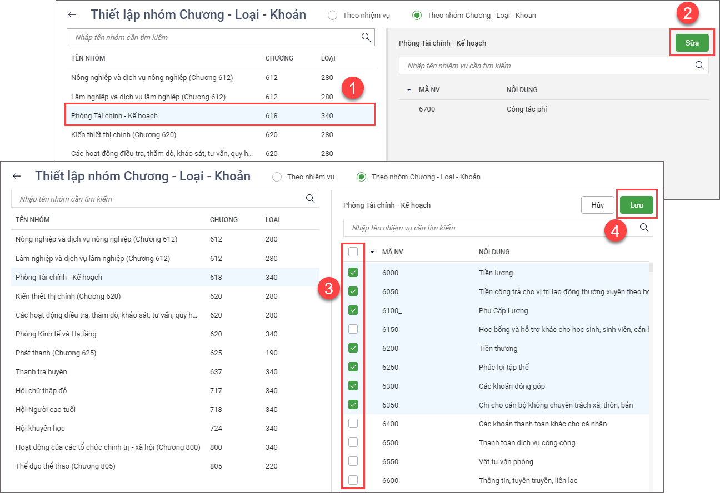Viewport: 720px width, 493px height.
Task: Click the back arrow in the top window
Action: coord(72,15)
